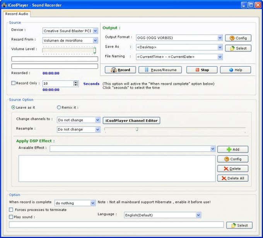
Task: Click red X icon on Delete button
Action: pos(226,169)
